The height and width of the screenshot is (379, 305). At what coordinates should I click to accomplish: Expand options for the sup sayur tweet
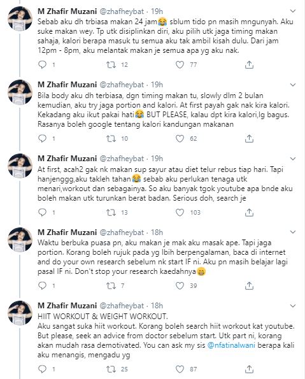[x=293, y=159]
